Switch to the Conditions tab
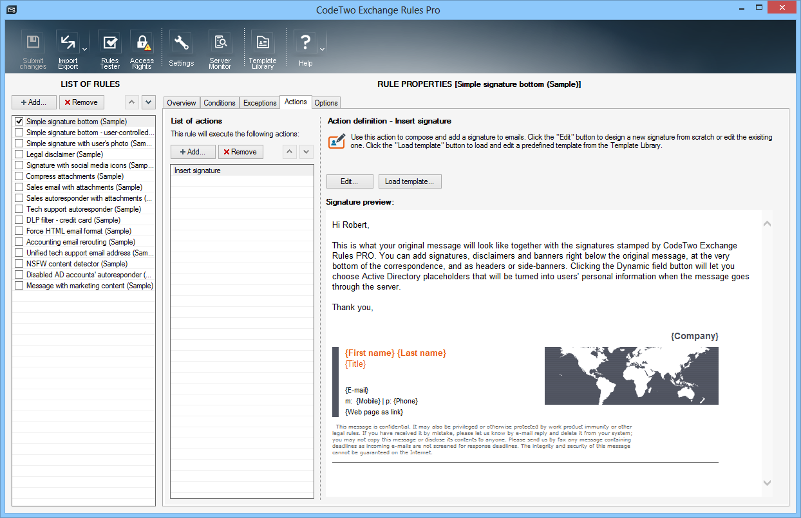The width and height of the screenshot is (801, 518). (220, 103)
